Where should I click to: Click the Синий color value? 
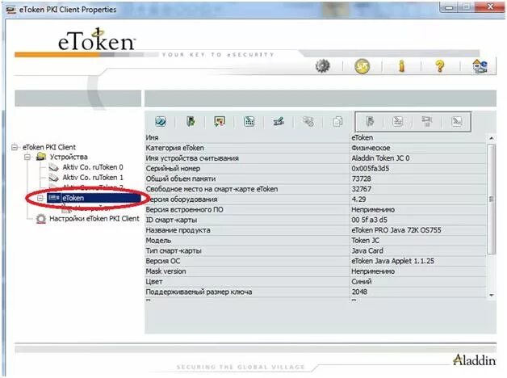click(362, 282)
